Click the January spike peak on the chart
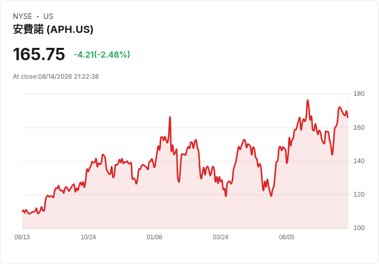This screenshot has height=264, width=379. point(170,117)
